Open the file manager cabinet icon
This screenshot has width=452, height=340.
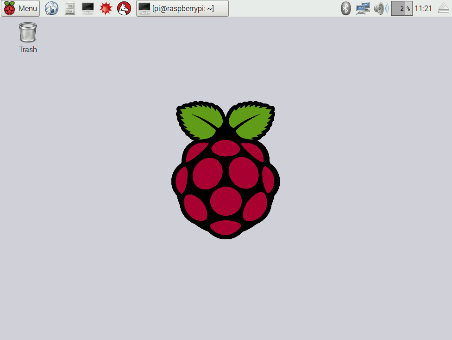[x=70, y=8]
